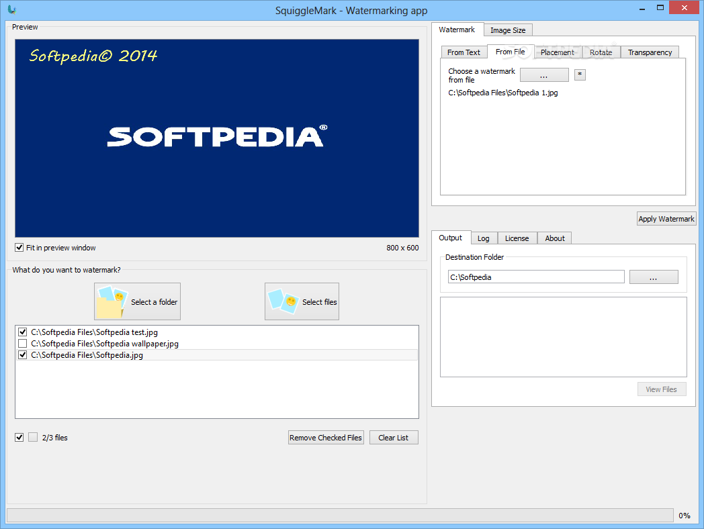Click the Softpedia preview image

coord(217,138)
